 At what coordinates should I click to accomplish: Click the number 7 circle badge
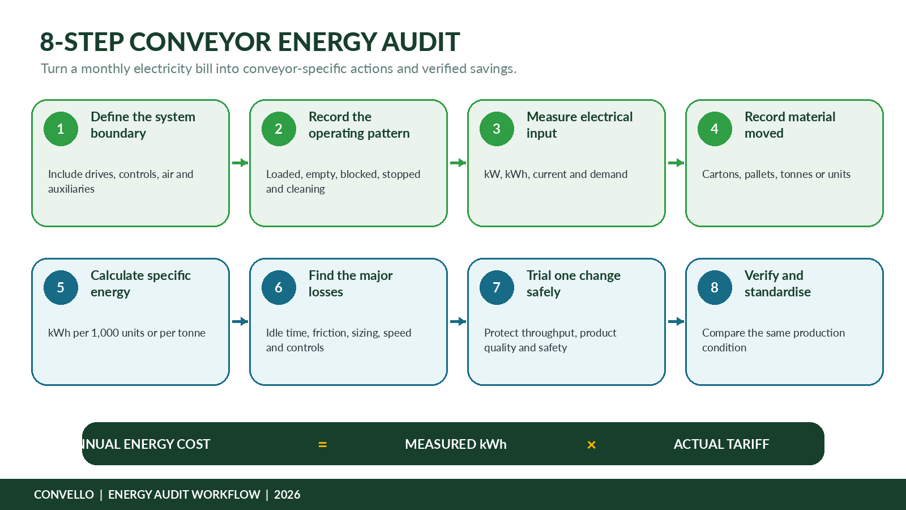point(497,287)
